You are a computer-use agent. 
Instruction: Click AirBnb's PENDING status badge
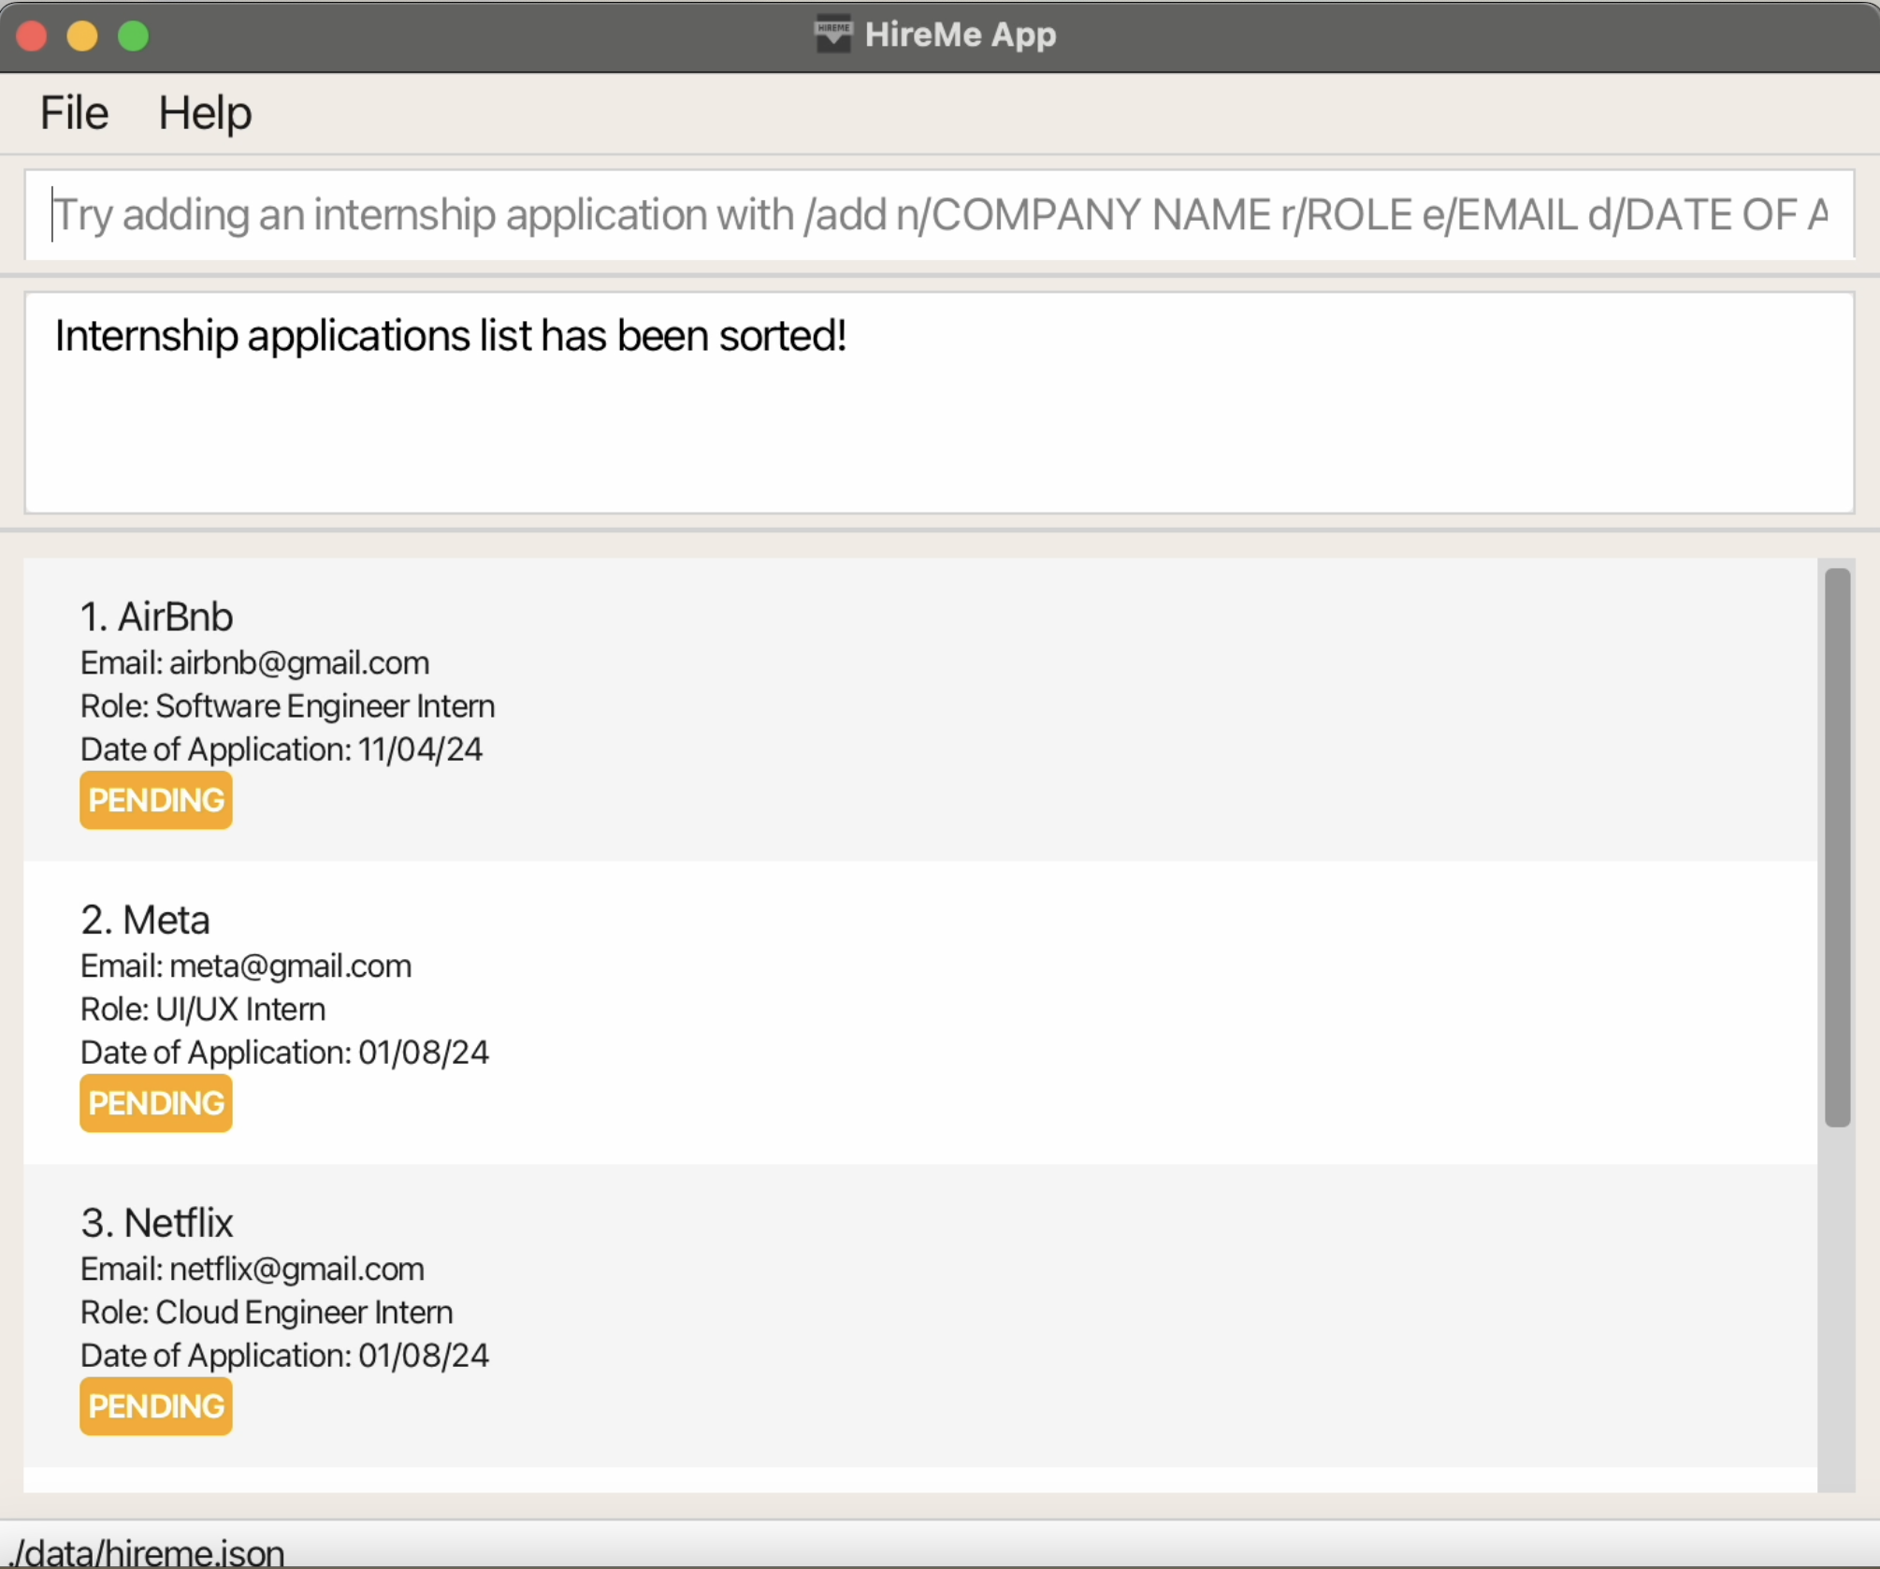[156, 800]
